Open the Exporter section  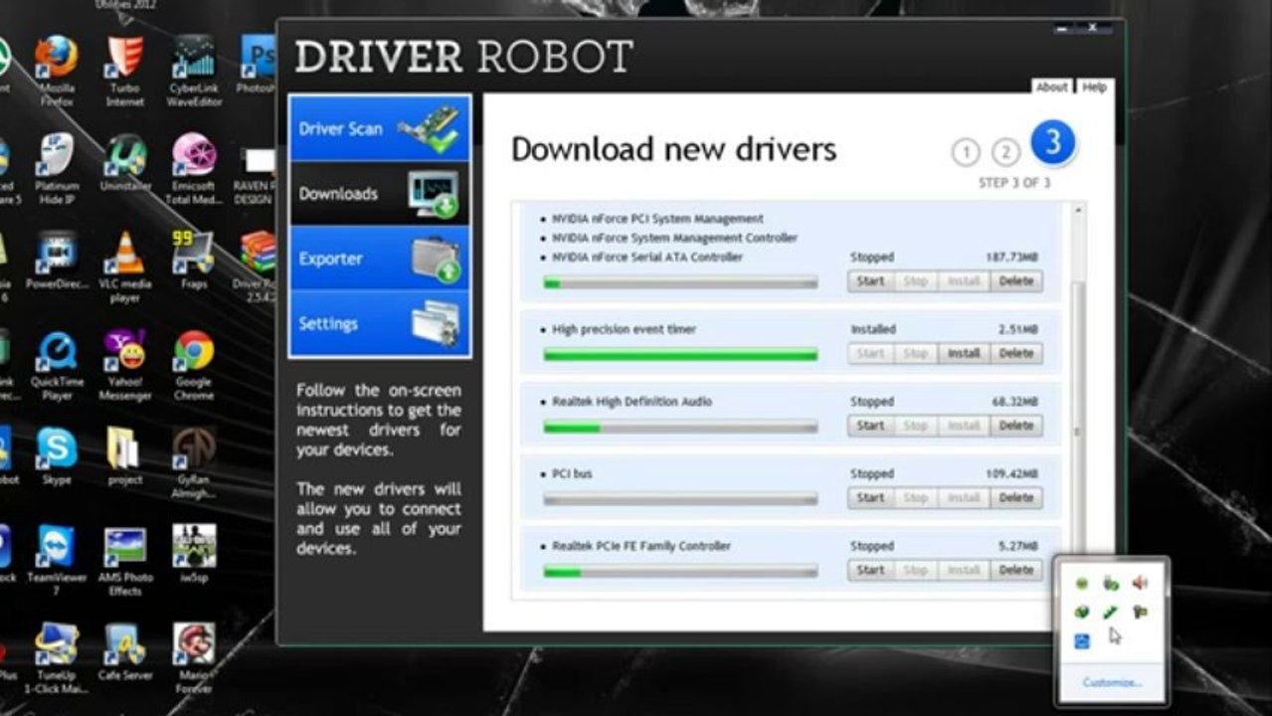(x=380, y=259)
